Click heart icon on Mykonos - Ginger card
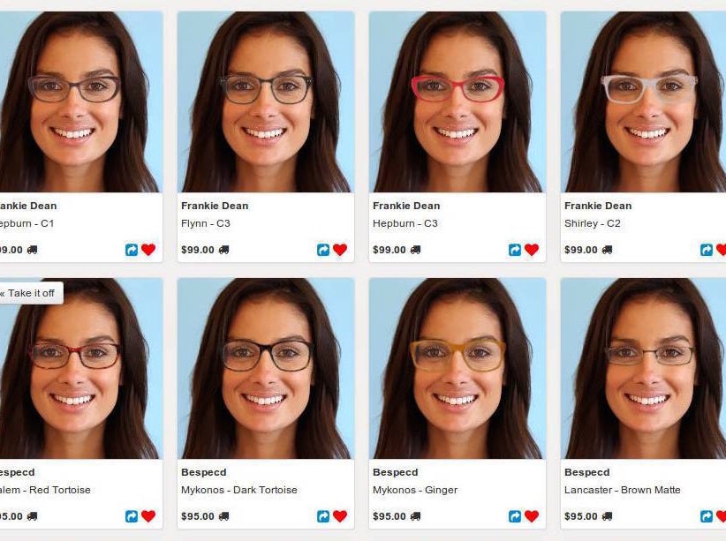 [532, 515]
